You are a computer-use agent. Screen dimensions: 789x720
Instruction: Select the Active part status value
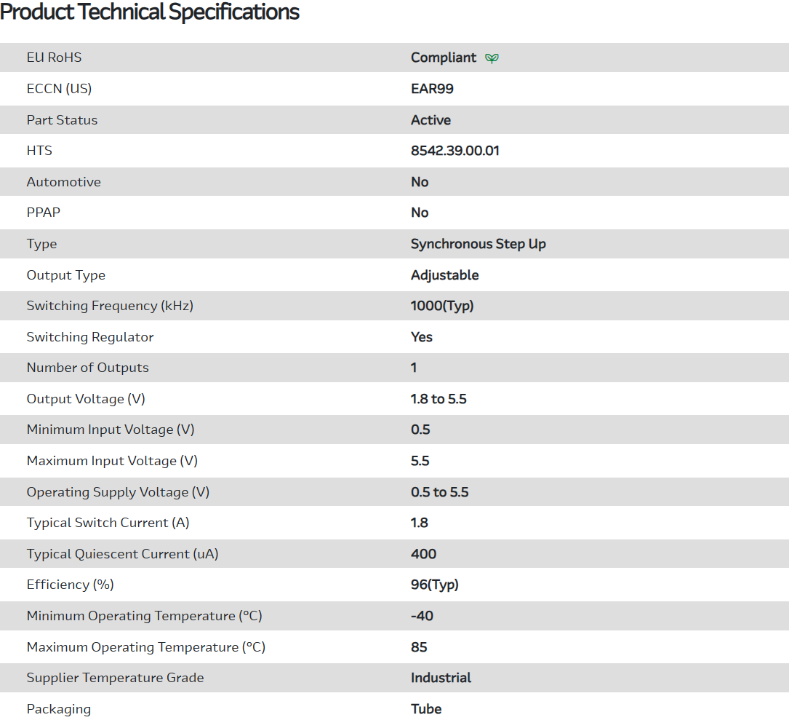click(430, 120)
